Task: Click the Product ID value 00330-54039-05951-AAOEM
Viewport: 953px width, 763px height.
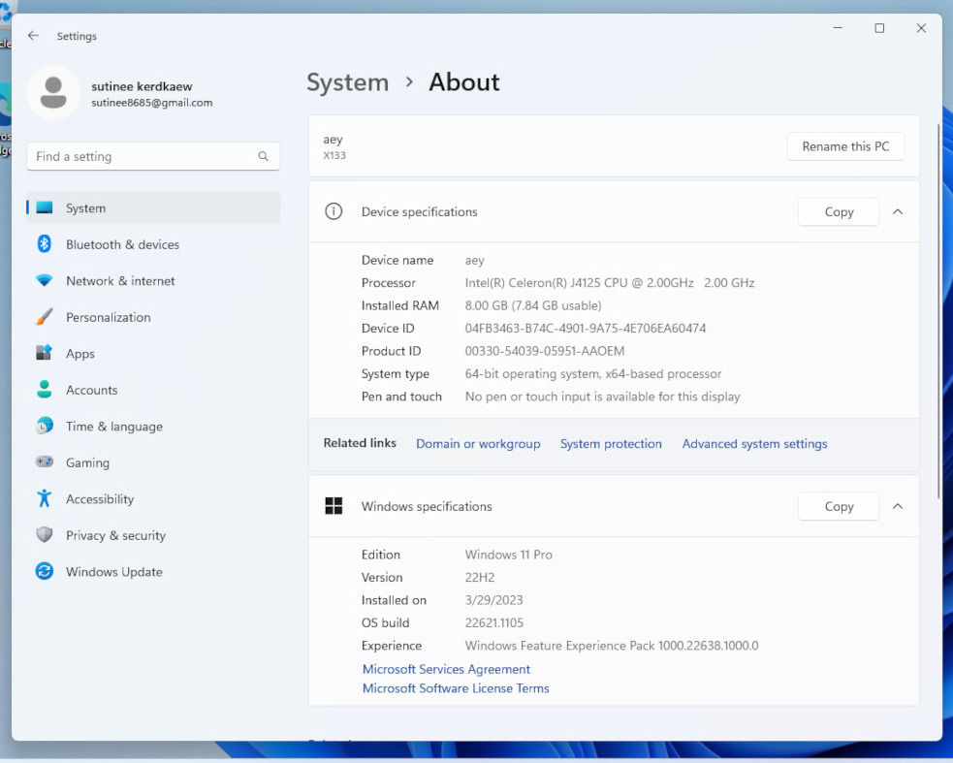Action: [x=545, y=351]
